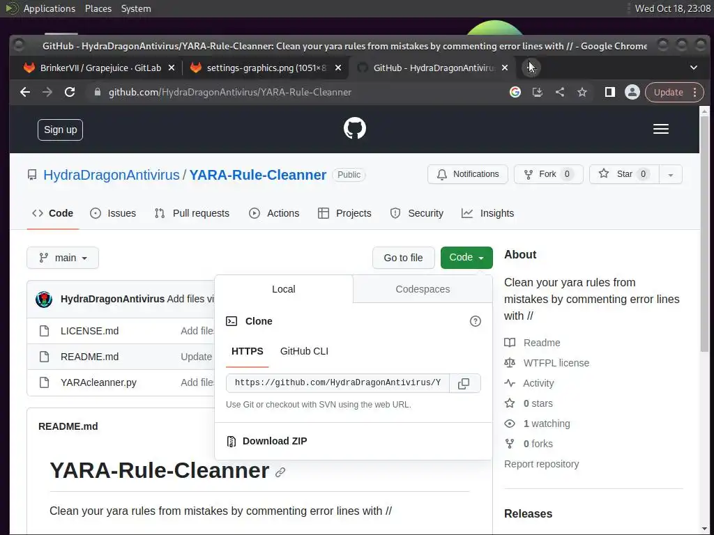Open the Readme link in About
This screenshot has width=714, height=535.
pyautogui.click(x=542, y=343)
